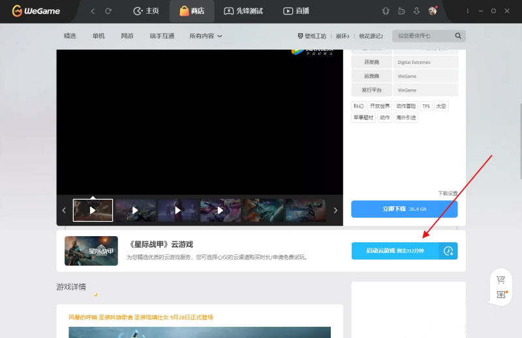Viewport: 522px width, 338px height.
Task: Open 下载设置 download settings
Action: [448, 194]
